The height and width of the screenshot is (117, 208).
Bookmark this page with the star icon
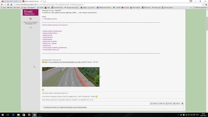[x=203, y=5]
